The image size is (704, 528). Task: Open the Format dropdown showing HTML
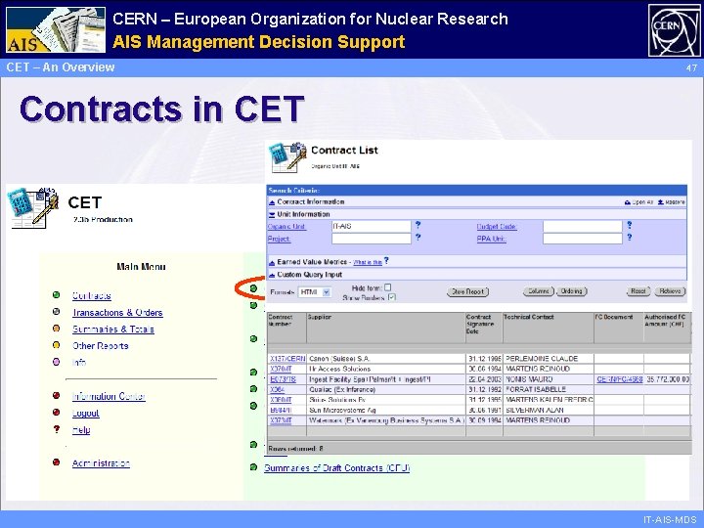315,292
